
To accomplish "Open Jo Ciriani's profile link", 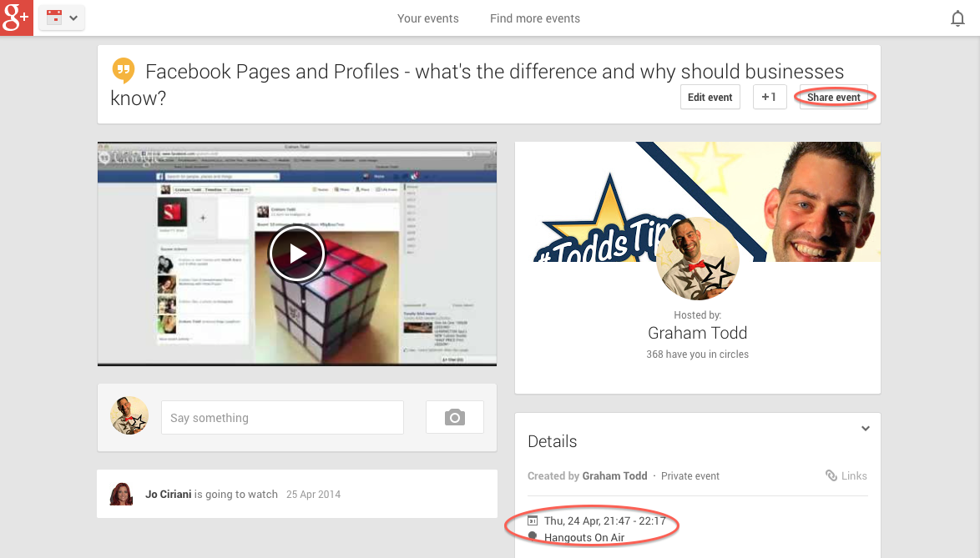I will (168, 495).
